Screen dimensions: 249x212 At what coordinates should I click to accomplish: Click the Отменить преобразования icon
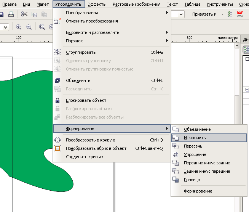coord(57,21)
